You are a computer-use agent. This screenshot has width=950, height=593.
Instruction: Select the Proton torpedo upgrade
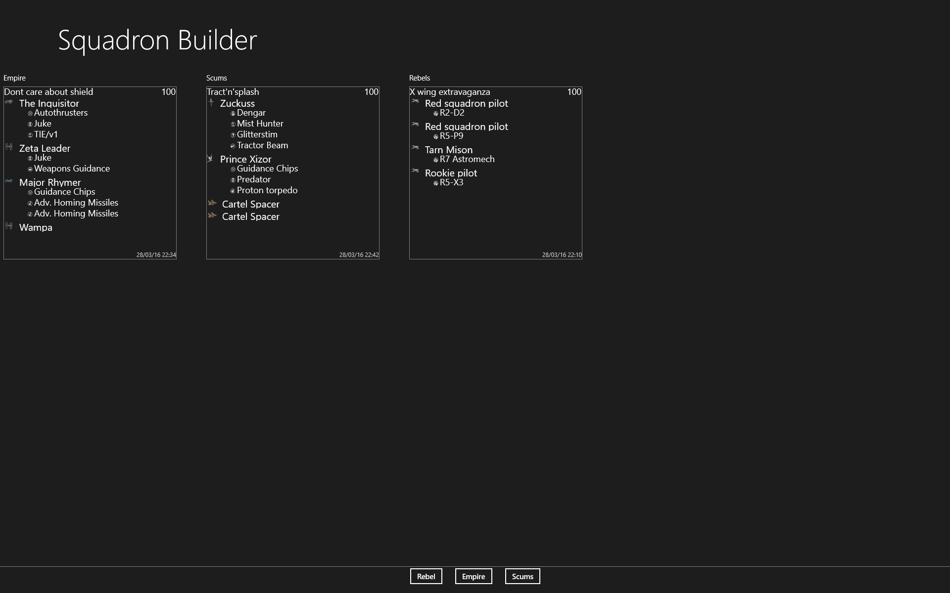coord(267,190)
